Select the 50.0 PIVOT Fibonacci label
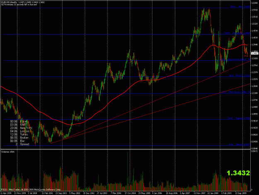This screenshot has height=195, width=259. pos(240,76)
